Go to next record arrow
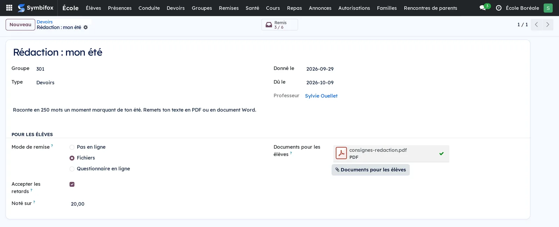The image size is (559, 227). coord(547,24)
